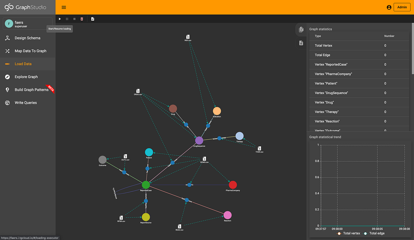
Task: Click the log document icon below the files icon
Action: point(301,43)
